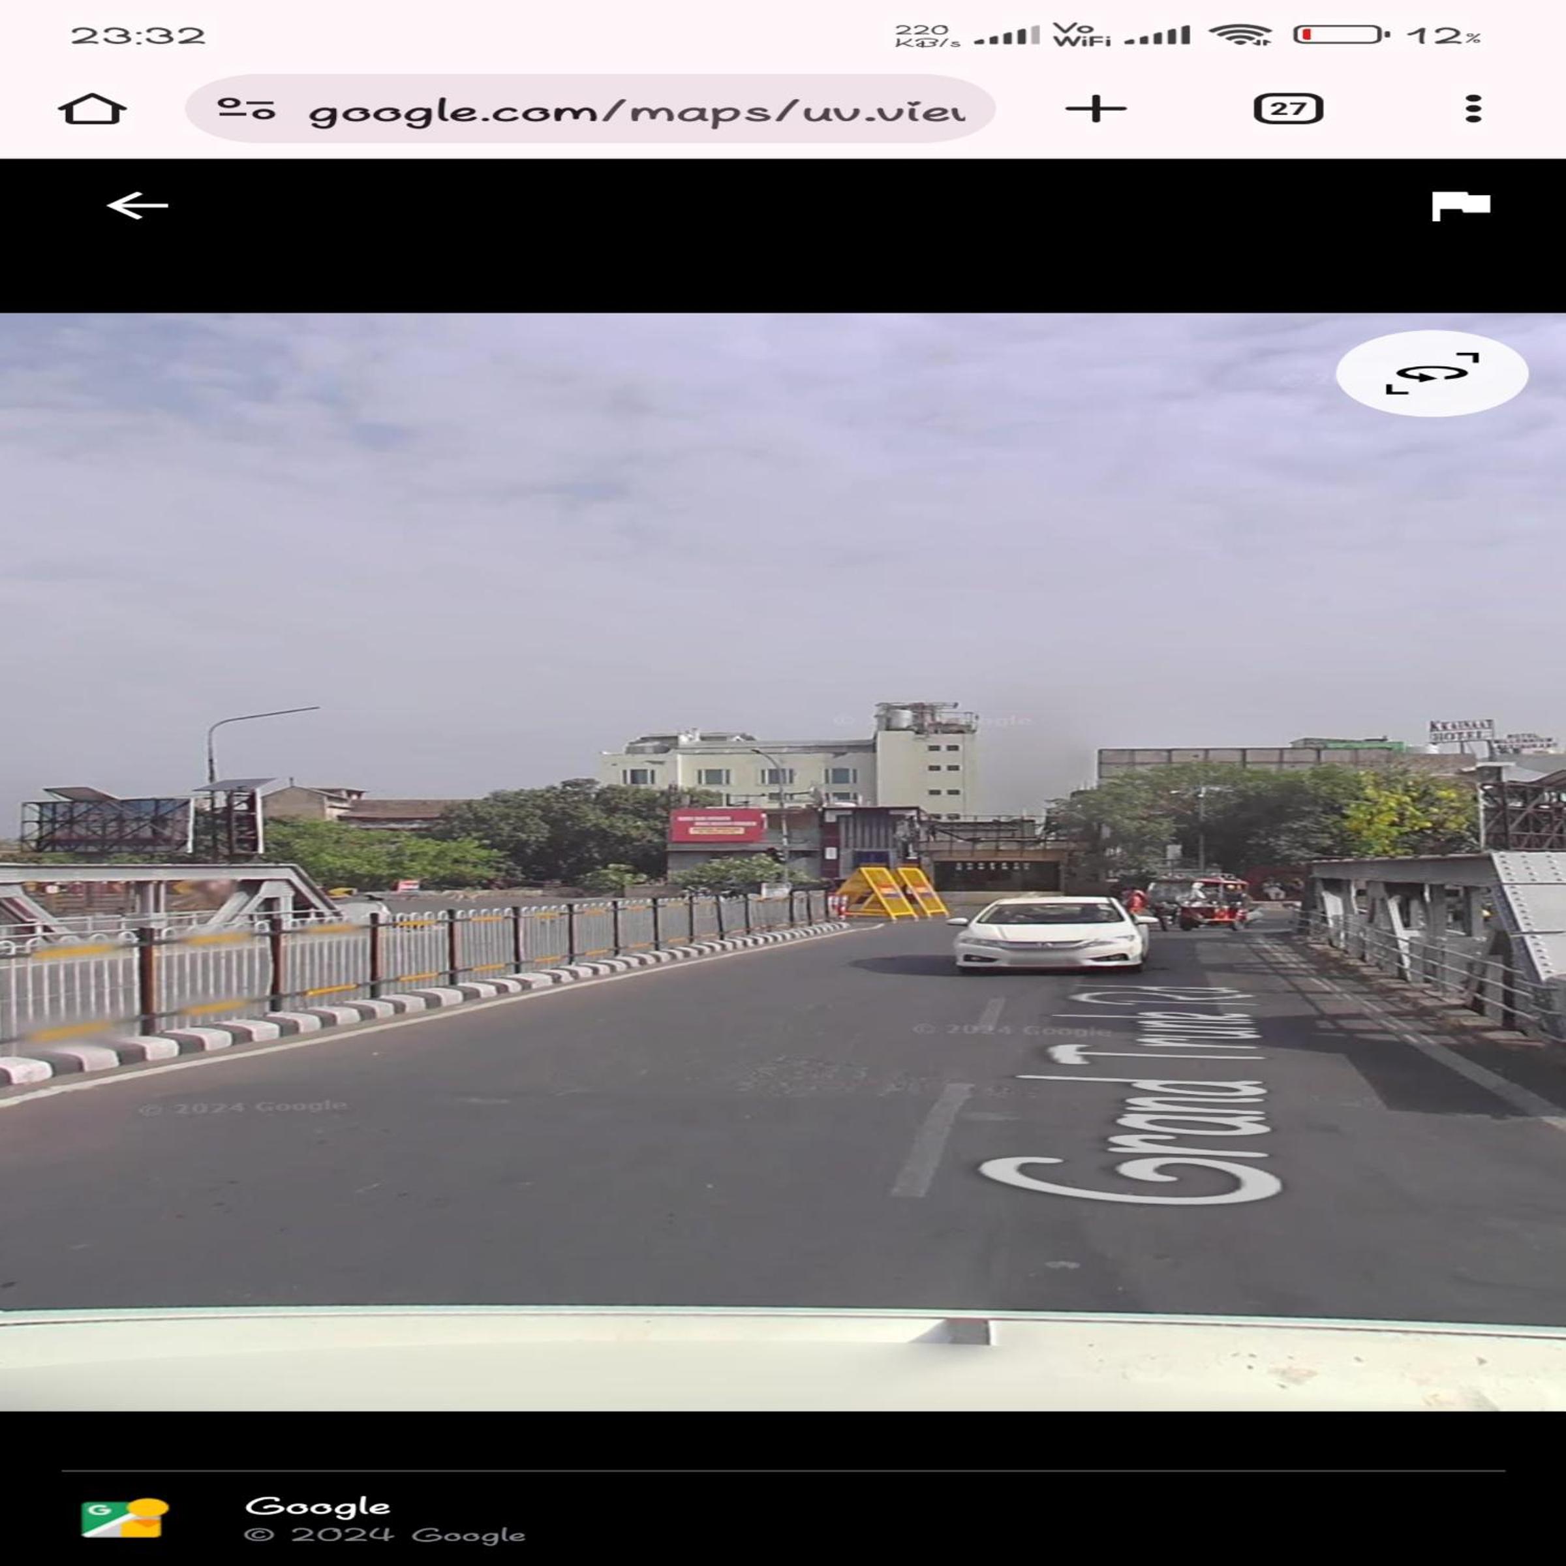Tap the Google attribution name
This screenshot has height=1566, width=1566.
pyautogui.click(x=318, y=1506)
